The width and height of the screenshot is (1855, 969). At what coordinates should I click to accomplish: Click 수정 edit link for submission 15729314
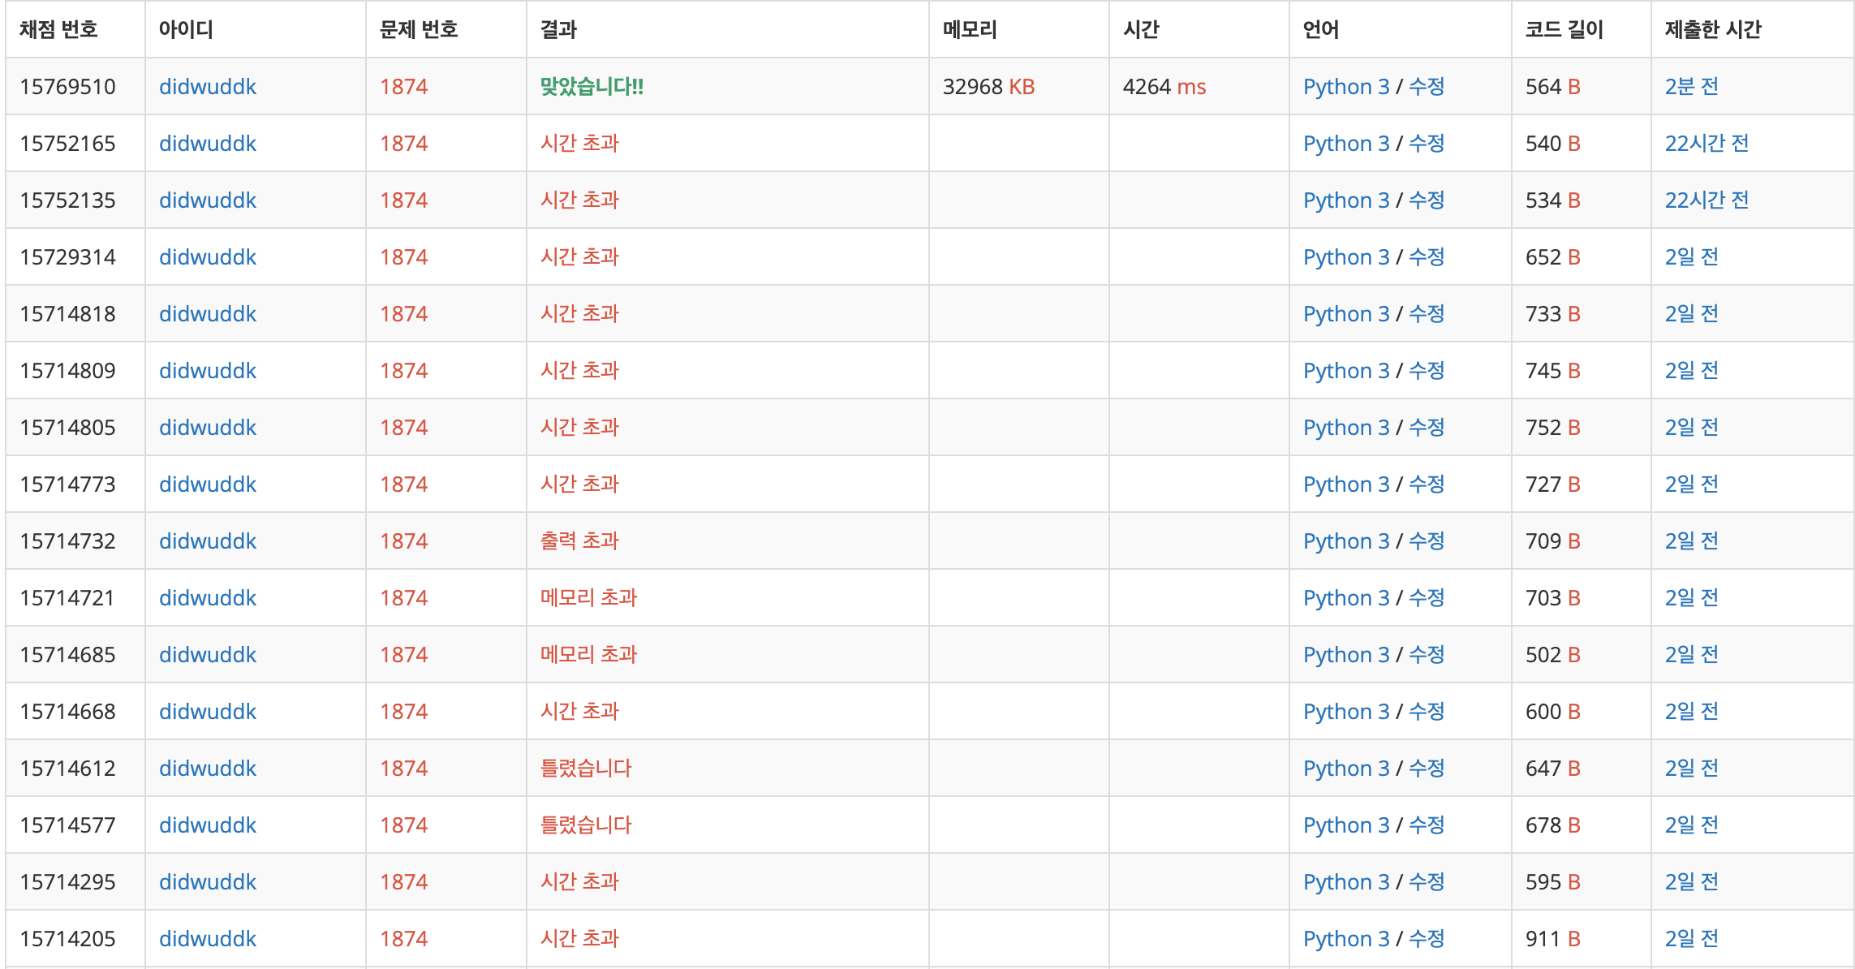tap(1426, 257)
